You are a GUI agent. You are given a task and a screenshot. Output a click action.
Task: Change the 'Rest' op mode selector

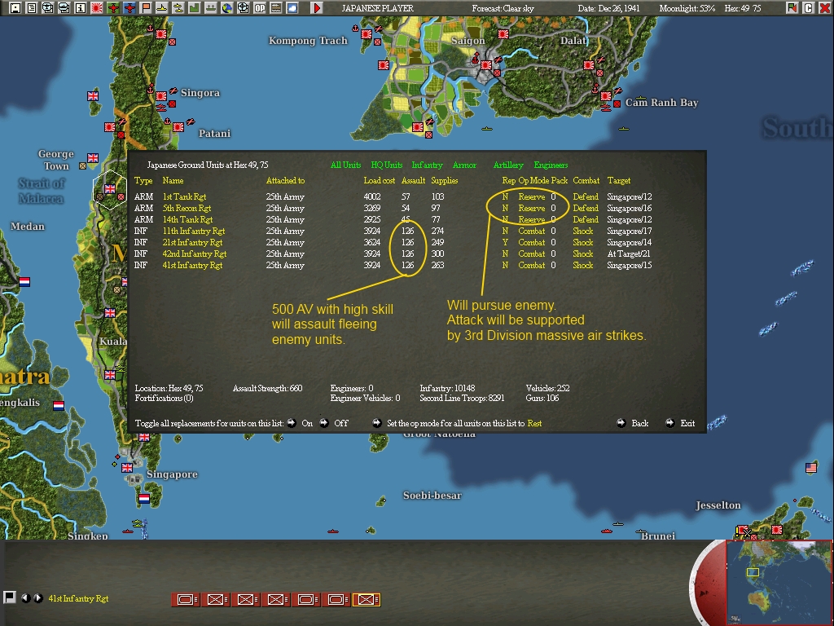[x=534, y=423]
